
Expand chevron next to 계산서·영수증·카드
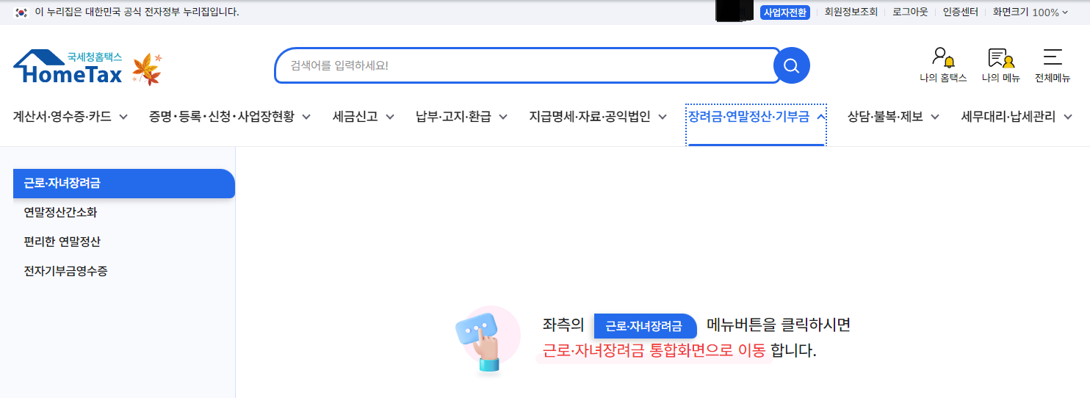point(123,117)
